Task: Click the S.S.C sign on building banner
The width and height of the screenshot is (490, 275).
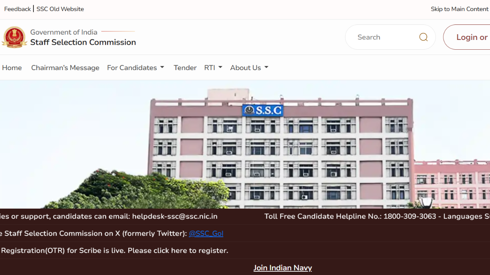Action: [263, 110]
